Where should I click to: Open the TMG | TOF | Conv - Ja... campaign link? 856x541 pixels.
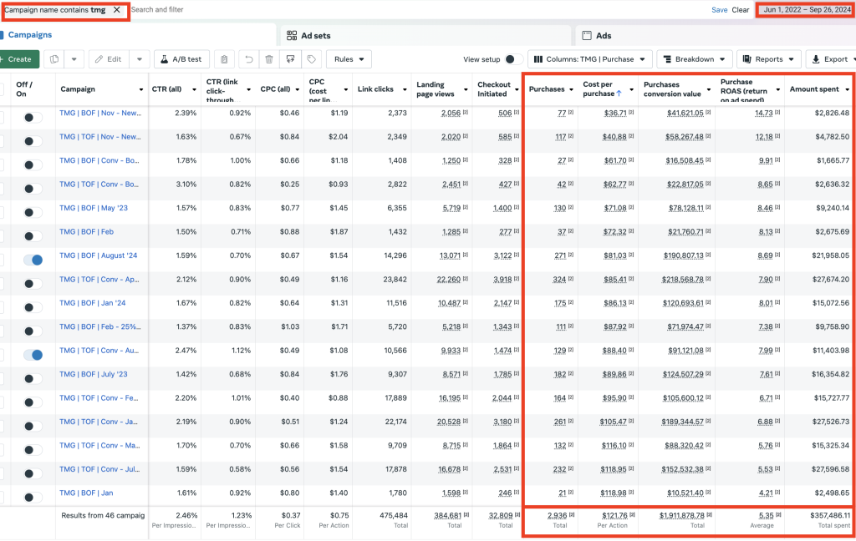[99, 422]
